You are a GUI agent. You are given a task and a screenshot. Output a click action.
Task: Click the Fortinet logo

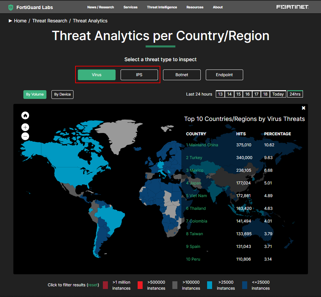coord(292,6)
